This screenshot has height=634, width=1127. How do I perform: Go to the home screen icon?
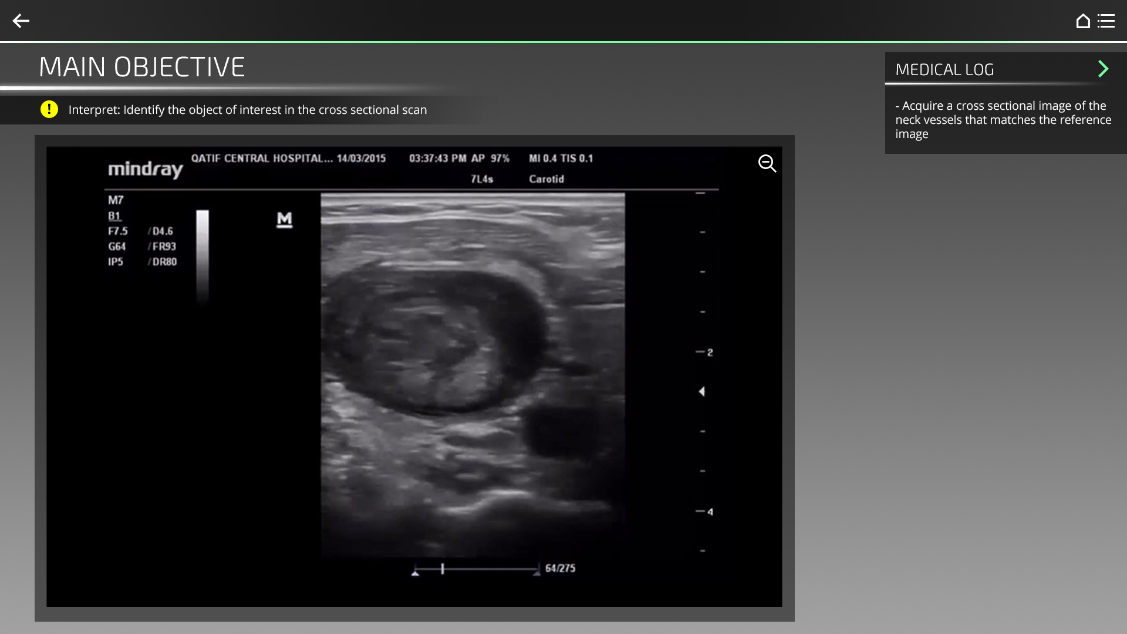[1082, 21]
